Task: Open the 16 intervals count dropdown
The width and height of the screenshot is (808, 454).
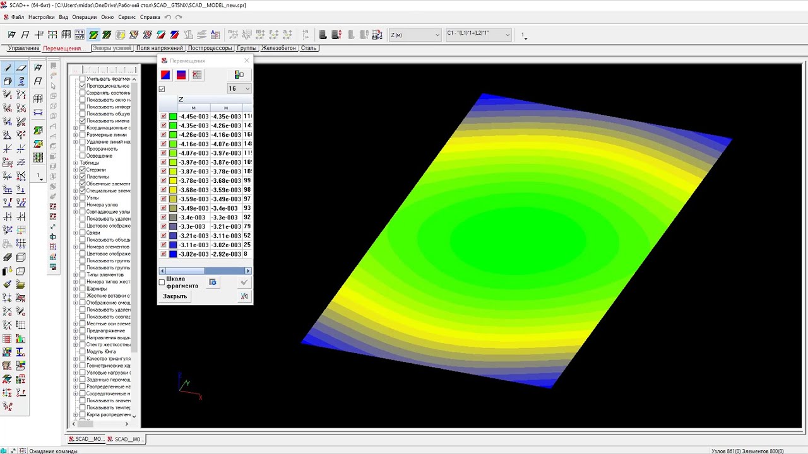Action: pos(239,89)
